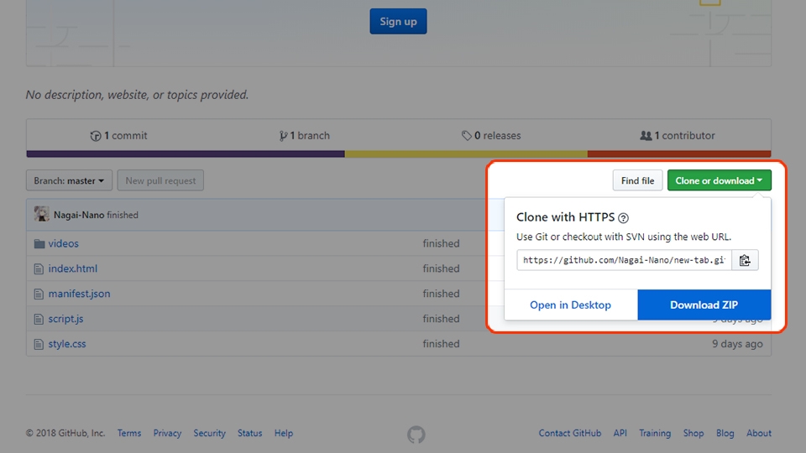The image size is (806, 453).
Task: Click '© 2018 GitHub, Inc.' footer text
Action: (x=65, y=433)
